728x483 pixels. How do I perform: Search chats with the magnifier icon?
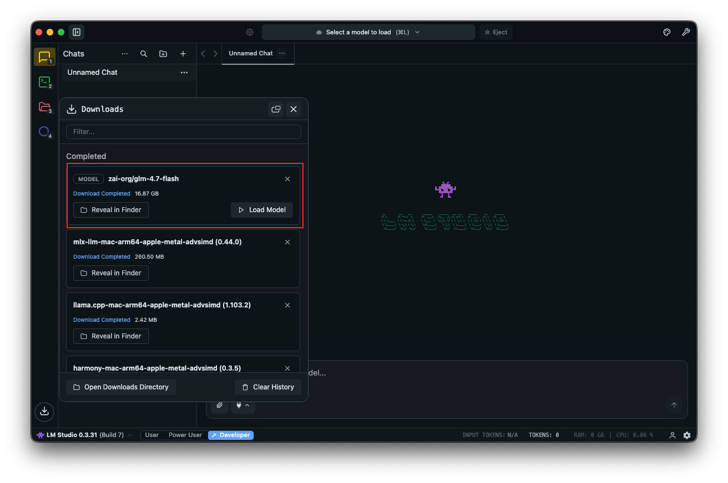click(144, 54)
